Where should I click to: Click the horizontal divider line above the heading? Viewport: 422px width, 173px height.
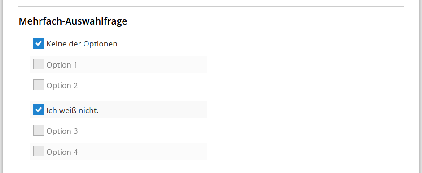211,6
